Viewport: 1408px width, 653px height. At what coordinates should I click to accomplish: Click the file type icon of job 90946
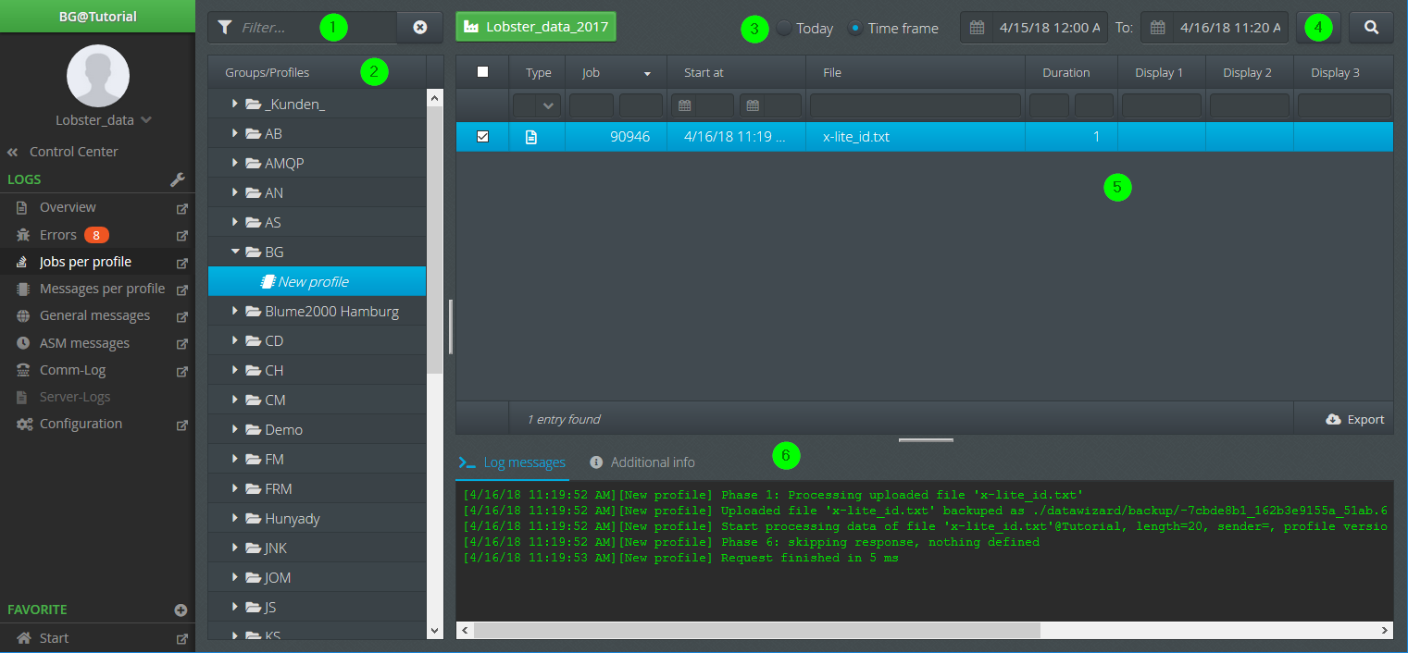[x=531, y=137]
